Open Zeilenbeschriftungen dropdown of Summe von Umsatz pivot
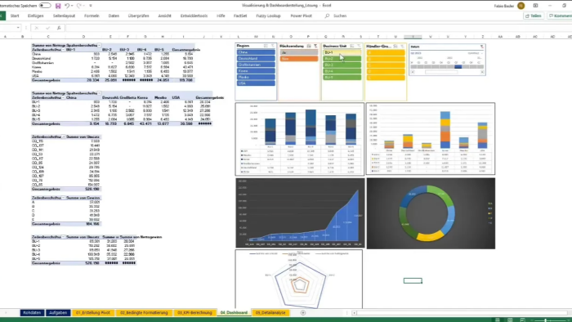This screenshot has width=572, height=322. click(x=63, y=136)
